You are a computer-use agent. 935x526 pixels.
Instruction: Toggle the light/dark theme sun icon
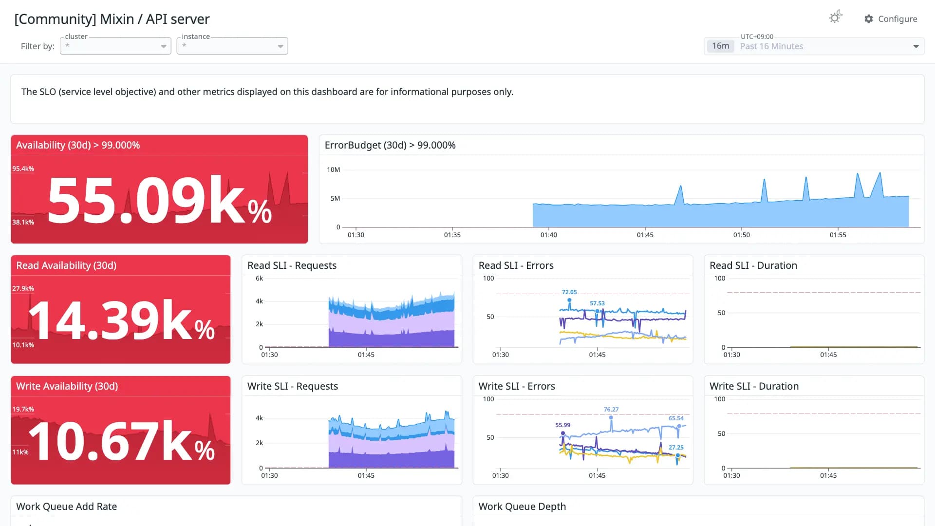(836, 18)
